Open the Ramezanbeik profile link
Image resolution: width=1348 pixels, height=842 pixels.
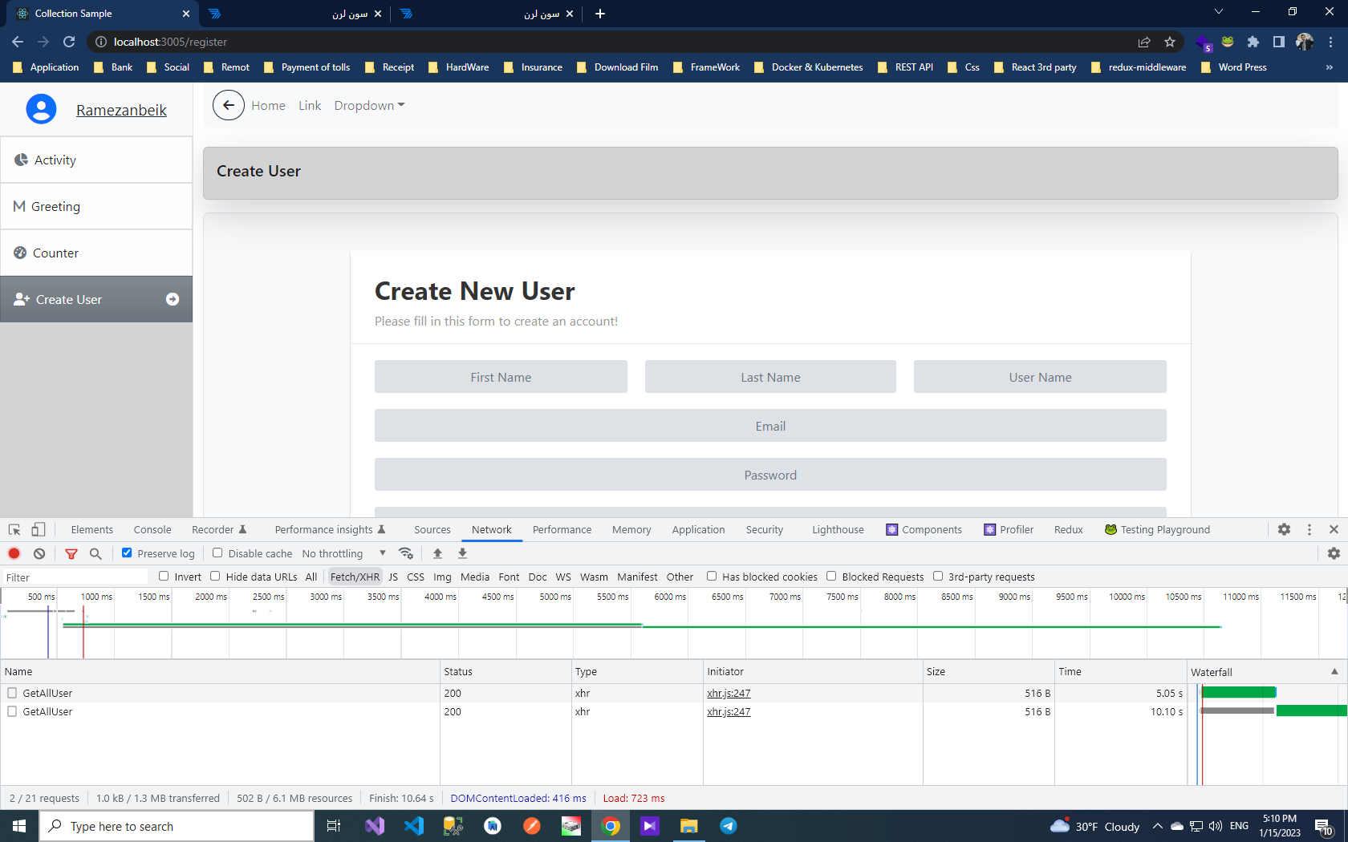pyautogui.click(x=121, y=110)
